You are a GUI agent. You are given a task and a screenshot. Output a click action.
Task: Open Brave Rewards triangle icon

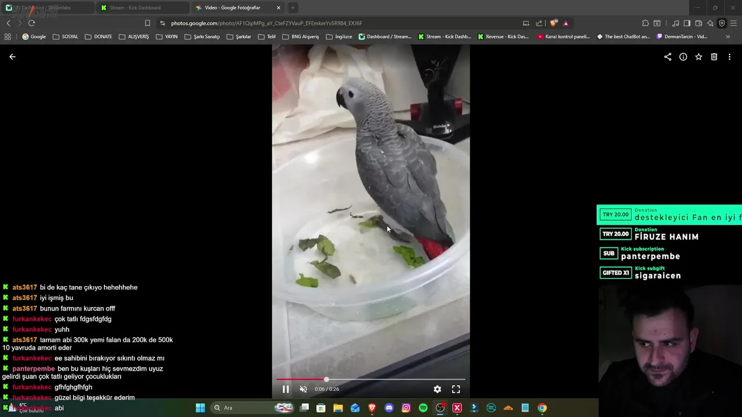[x=566, y=23]
